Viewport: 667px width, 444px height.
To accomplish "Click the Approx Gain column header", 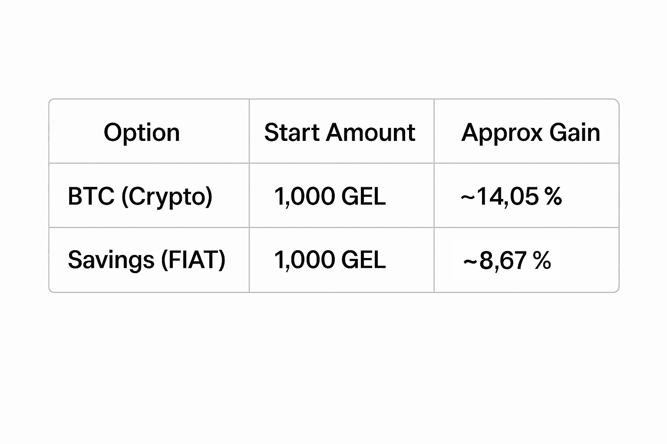I will coord(531,132).
